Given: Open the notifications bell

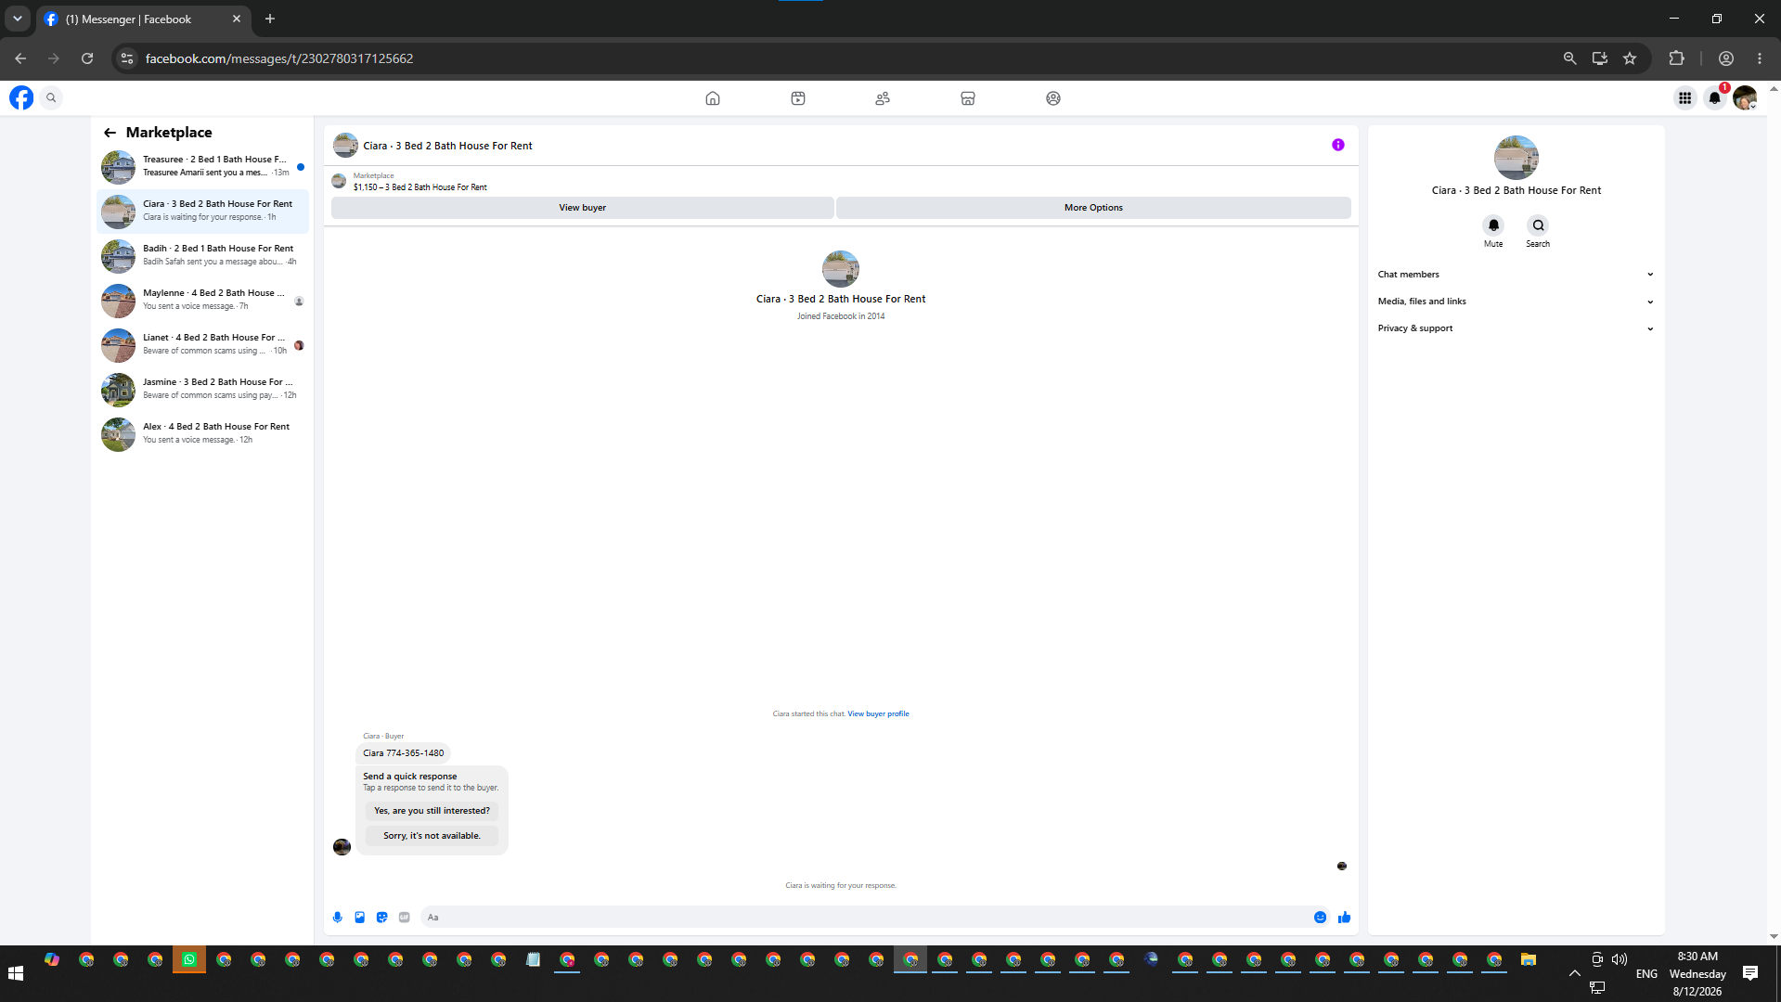Looking at the screenshot, I should 1715,97.
